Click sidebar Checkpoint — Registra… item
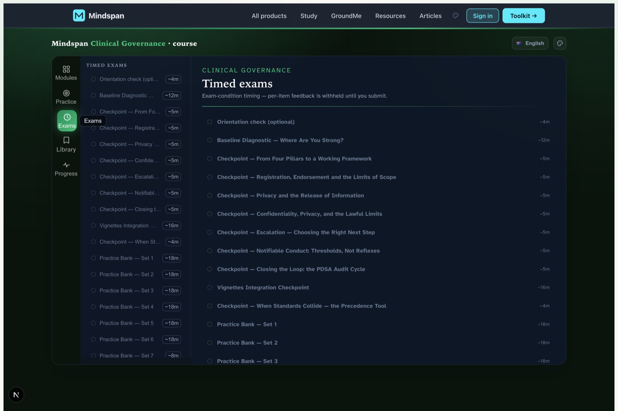This screenshot has height=411, width=618. (136, 128)
